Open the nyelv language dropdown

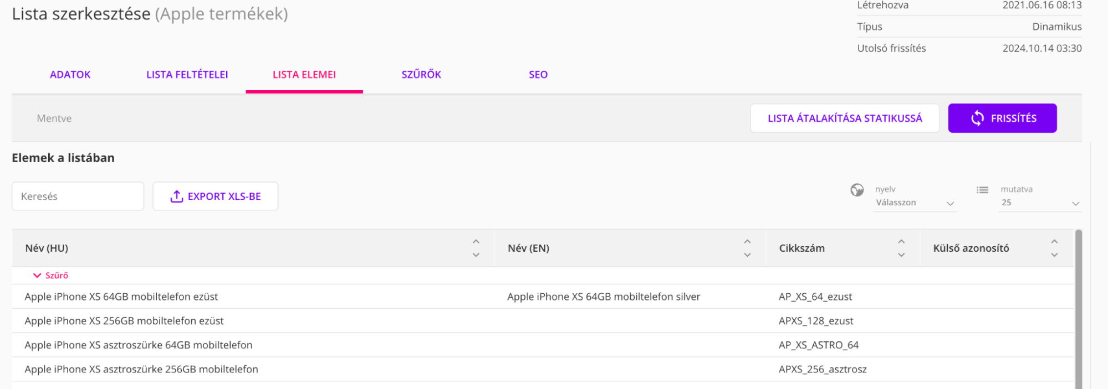pyautogui.click(x=914, y=203)
